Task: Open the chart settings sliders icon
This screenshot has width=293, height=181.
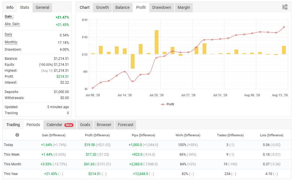Action: click(285, 7)
